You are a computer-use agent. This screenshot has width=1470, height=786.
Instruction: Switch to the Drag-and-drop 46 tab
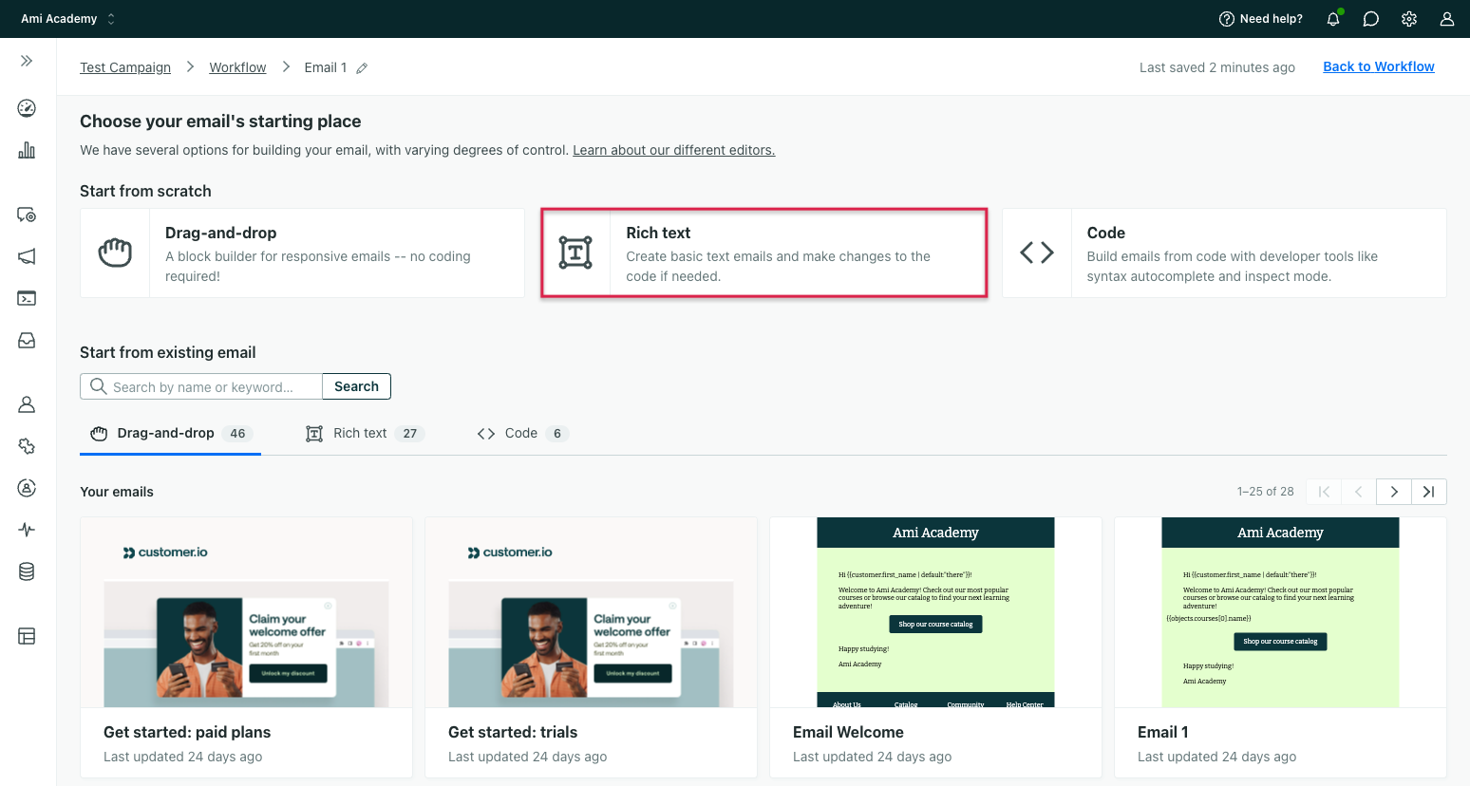point(170,434)
